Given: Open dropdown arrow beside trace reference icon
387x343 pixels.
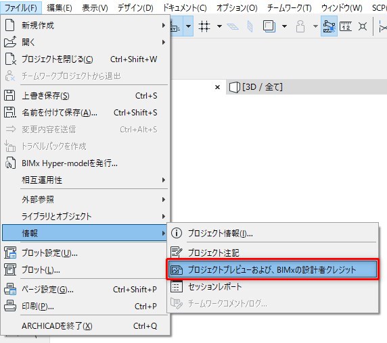Looking at the screenshot, I should (285, 26).
